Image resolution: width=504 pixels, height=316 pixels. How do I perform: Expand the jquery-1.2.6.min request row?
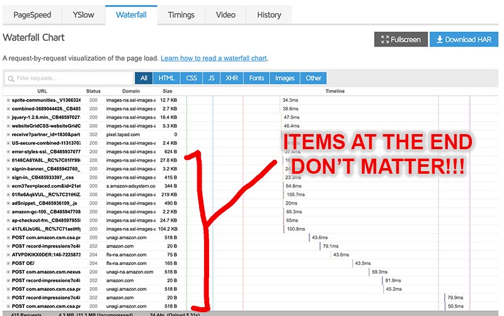click(x=8, y=117)
